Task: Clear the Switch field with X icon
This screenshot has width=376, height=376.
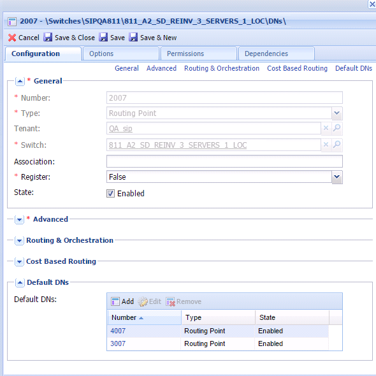Action: 326,145
